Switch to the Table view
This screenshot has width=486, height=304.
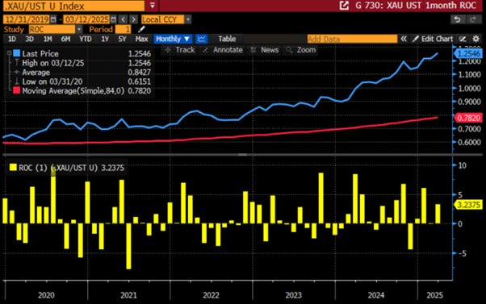coord(227,39)
